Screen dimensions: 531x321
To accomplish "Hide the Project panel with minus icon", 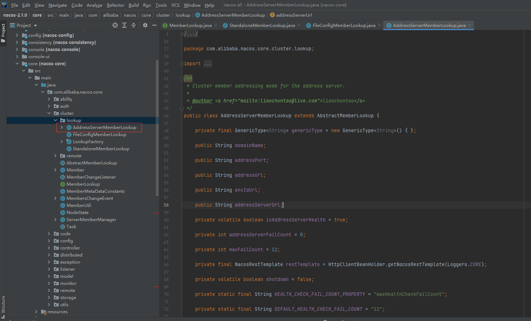I will coord(154,25).
